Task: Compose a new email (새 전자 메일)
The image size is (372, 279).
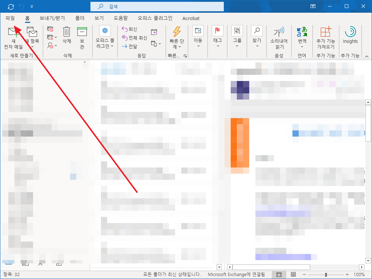Action: 13,38
